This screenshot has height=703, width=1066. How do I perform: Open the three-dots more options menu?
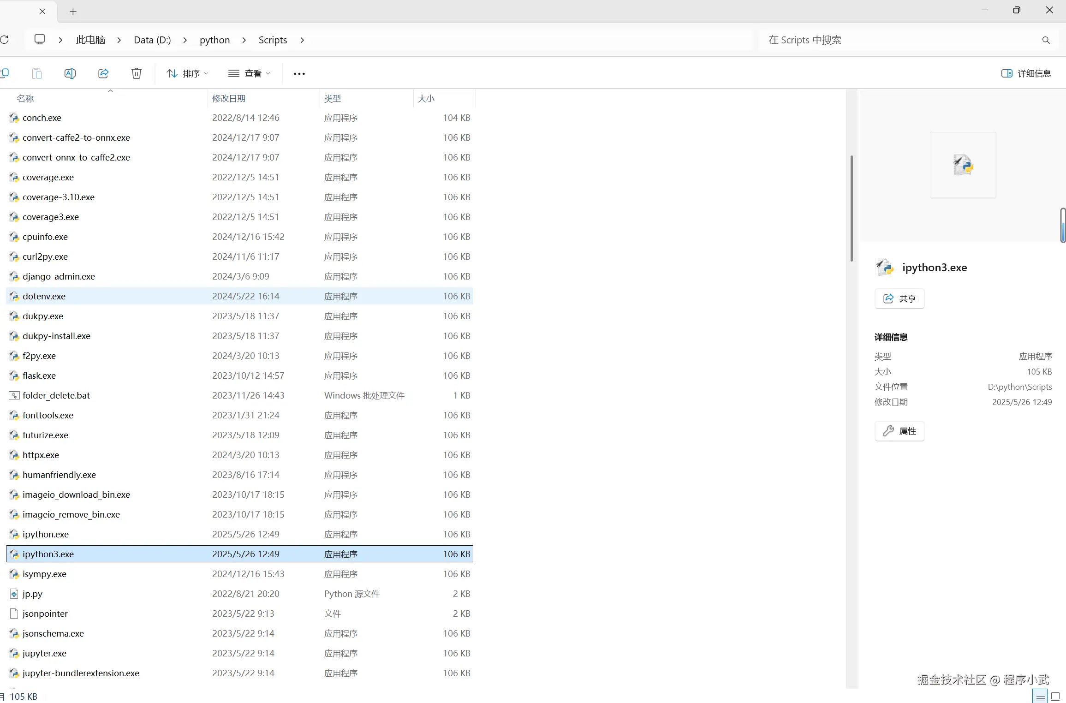click(299, 74)
